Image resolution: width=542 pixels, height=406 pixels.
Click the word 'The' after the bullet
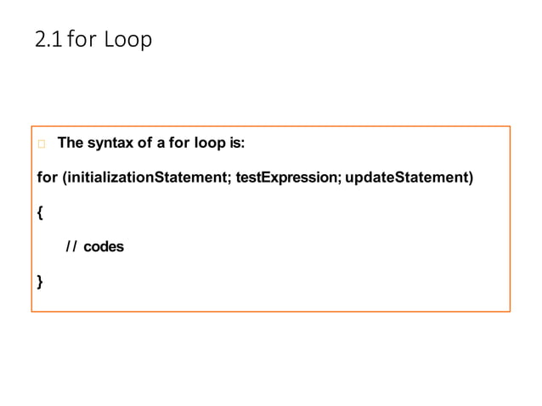pos(71,143)
